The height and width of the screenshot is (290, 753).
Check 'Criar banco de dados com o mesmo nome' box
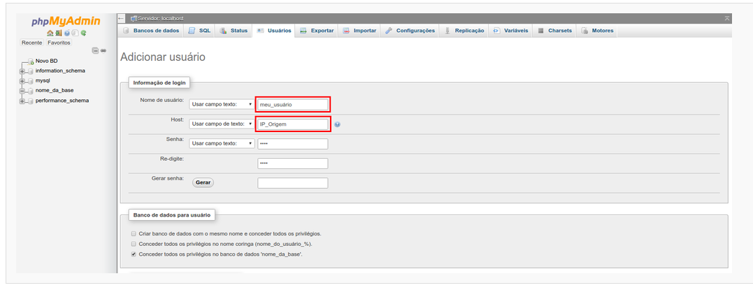click(134, 233)
